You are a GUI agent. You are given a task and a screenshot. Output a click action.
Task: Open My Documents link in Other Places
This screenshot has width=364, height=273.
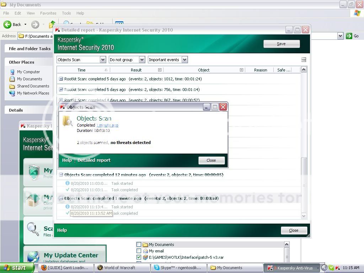coord(30,79)
